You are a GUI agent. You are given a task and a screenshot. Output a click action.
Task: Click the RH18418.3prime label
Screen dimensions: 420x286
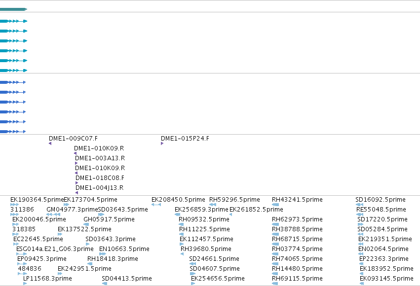(x=113, y=259)
